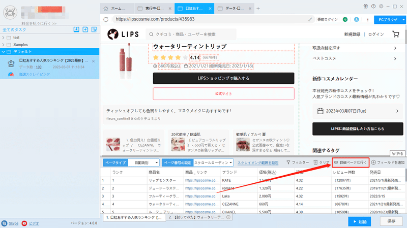This screenshot has height=228, width=407.
Task: Click KATE brand cell in row 1
Action: 239,180
